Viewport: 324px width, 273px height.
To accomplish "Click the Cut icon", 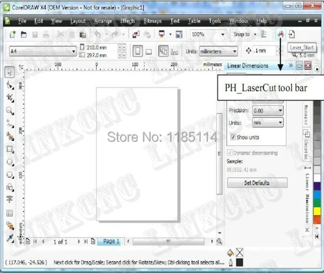I will [60, 34].
